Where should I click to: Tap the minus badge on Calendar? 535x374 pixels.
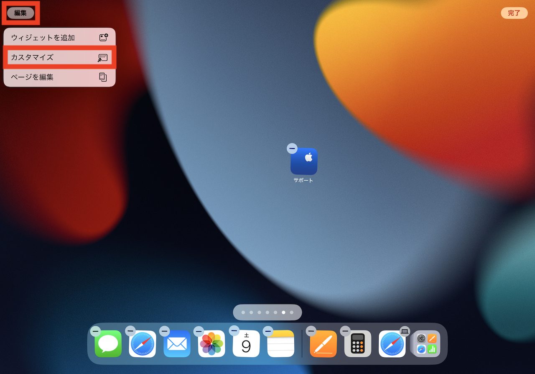point(234,331)
